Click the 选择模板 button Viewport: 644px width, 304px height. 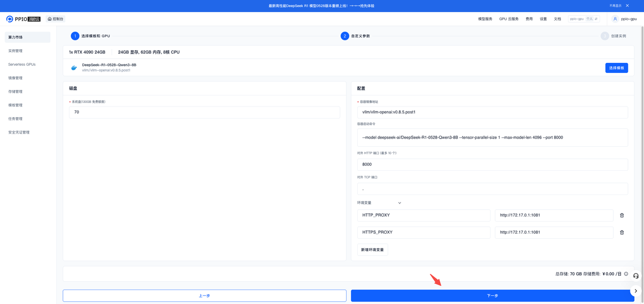pos(616,67)
